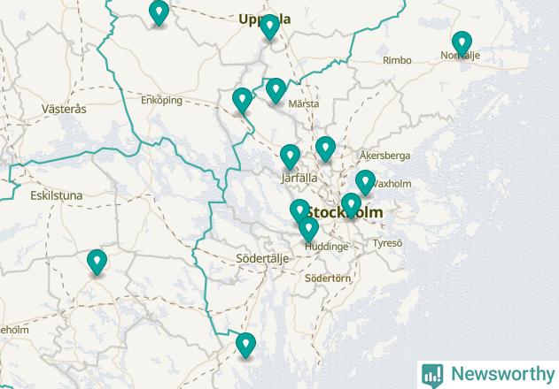
Task: Select the pin at Norrtälje
Action: point(462,44)
